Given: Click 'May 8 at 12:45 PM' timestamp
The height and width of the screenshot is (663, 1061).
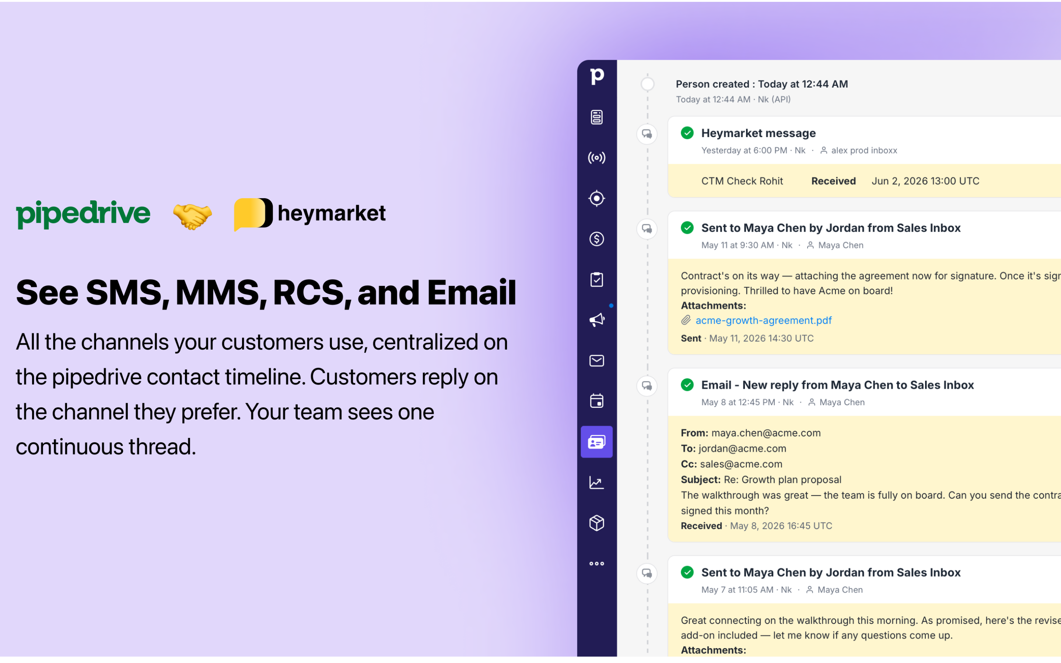Looking at the screenshot, I should [738, 402].
